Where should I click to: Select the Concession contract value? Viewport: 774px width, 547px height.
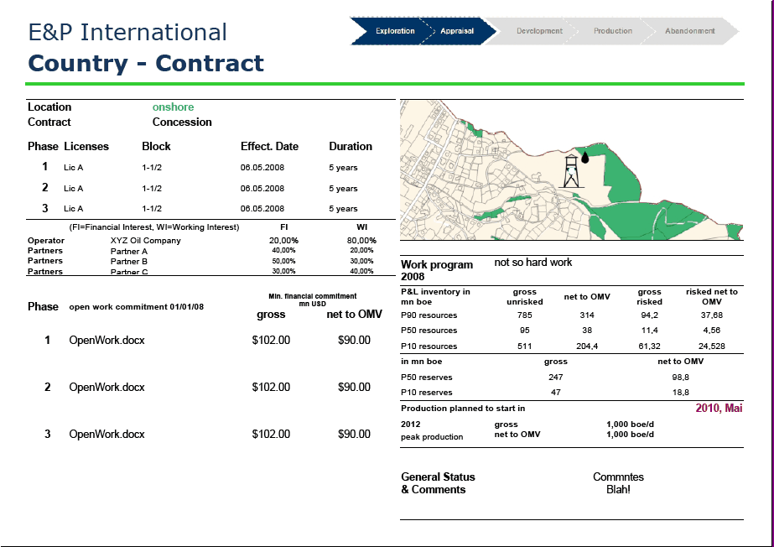point(182,122)
